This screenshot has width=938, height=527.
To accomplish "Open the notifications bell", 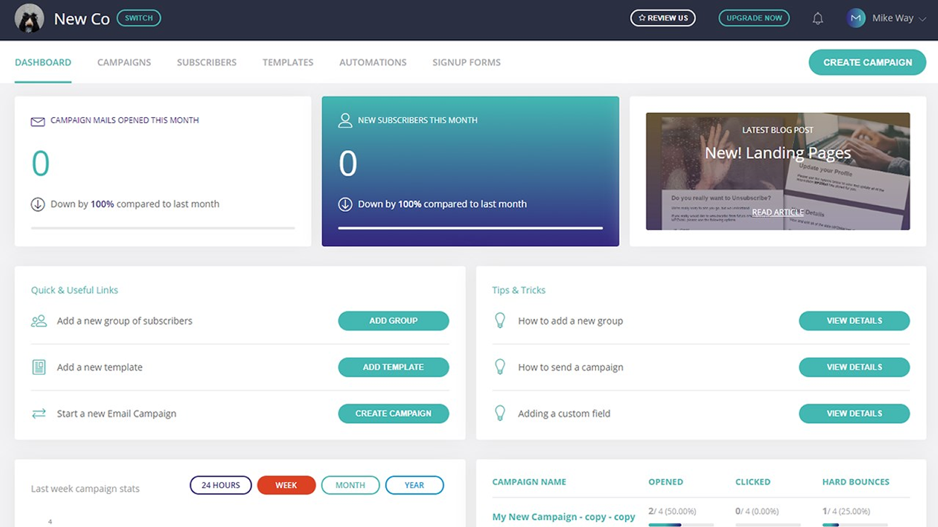I will coord(817,19).
